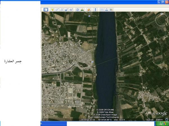The height and width of the screenshot is (126, 169).
Task: Select the Add Polygon tool
Action: pos(57,10)
